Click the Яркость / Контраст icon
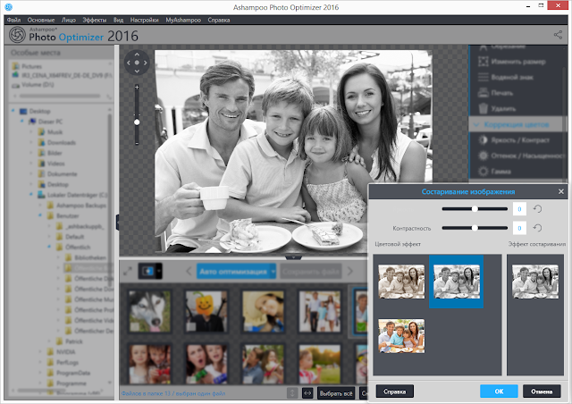Viewport: 572px width, 404px height. click(484, 140)
